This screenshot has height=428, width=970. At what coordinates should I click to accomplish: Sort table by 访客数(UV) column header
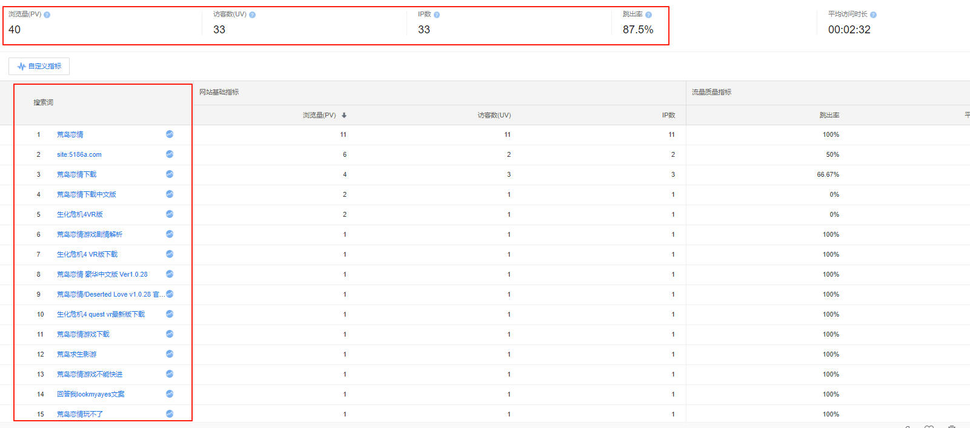tap(494, 115)
